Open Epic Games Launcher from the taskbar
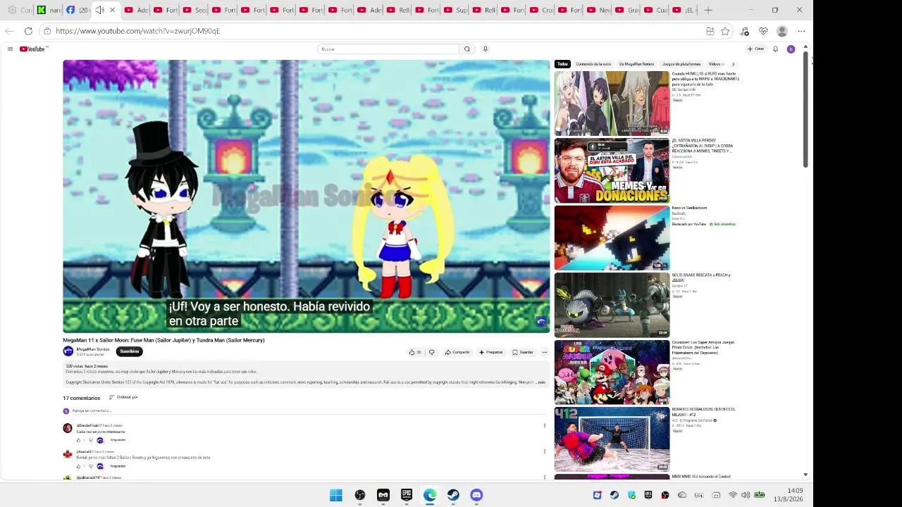This screenshot has width=902, height=507. tap(407, 495)
